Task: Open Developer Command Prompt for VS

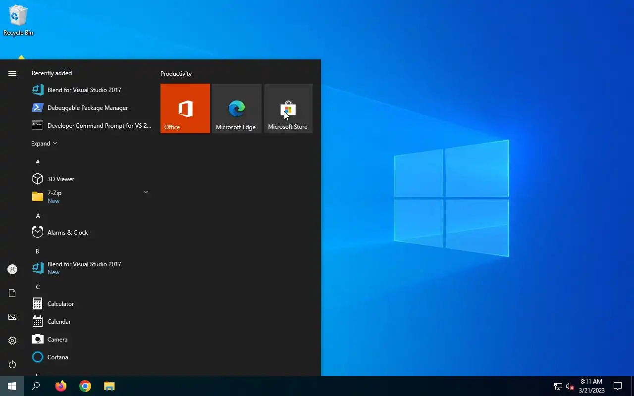Action: coord(91,125)
